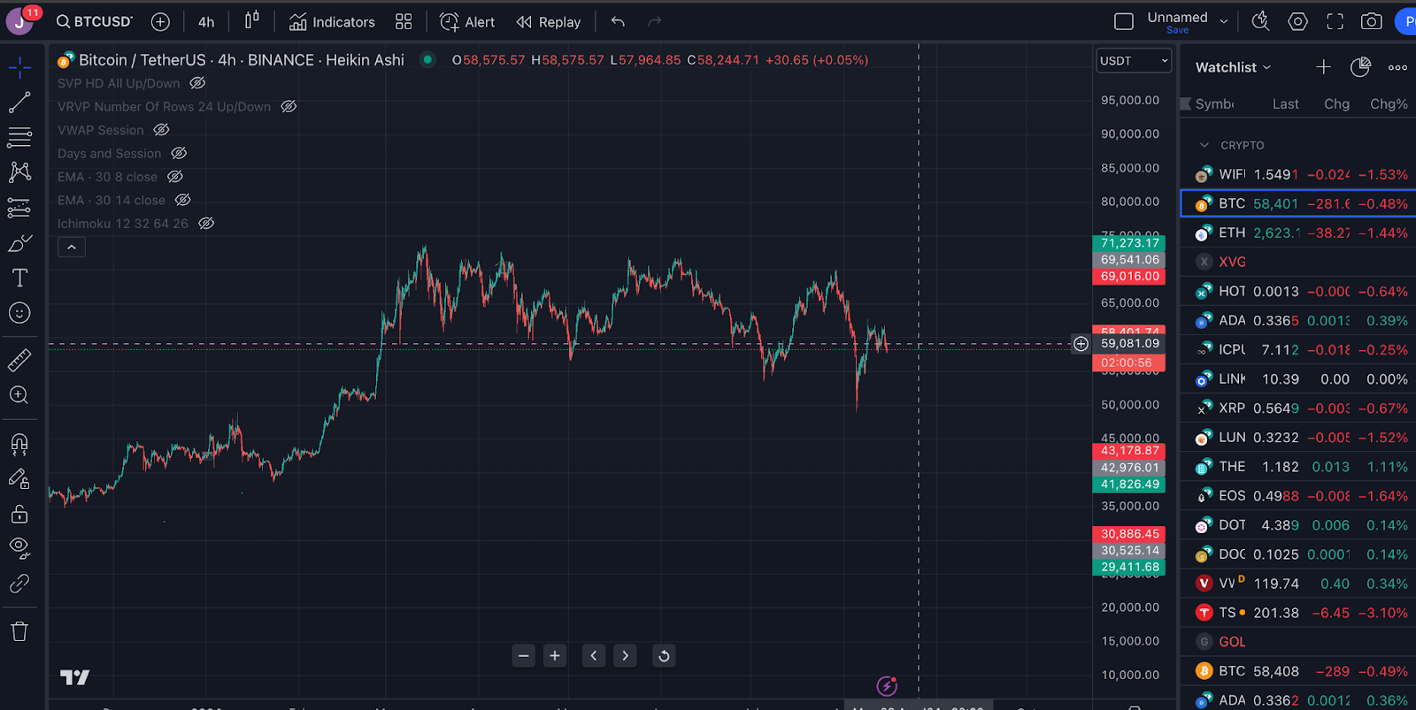Screen dimensions: 1416x710
Task: Open the Watchlist name dropdown
Action: [1234, 67]
